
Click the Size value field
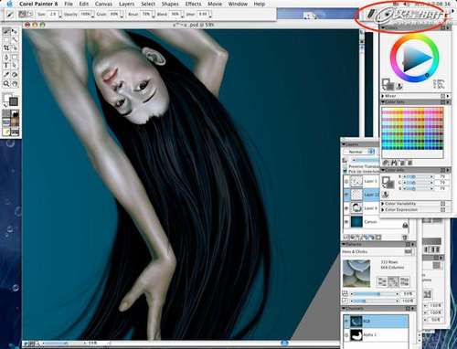[54, 14]
